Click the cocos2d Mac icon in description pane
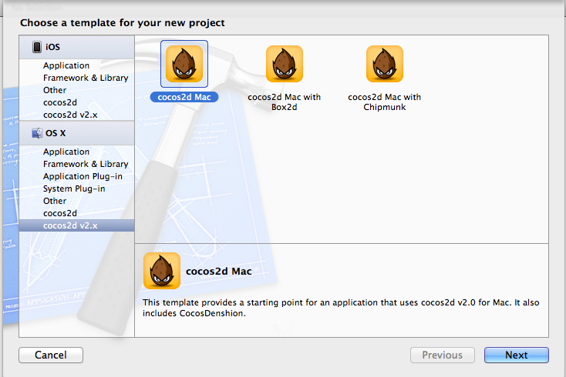This screenshot has width=566, height=377. point(162,271)
